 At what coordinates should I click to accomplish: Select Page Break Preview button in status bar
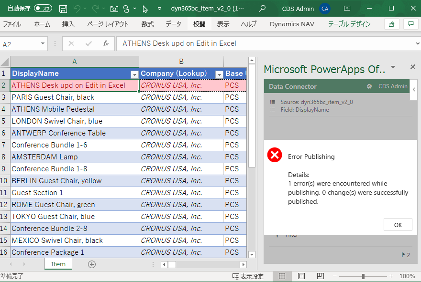pos(319,276)
